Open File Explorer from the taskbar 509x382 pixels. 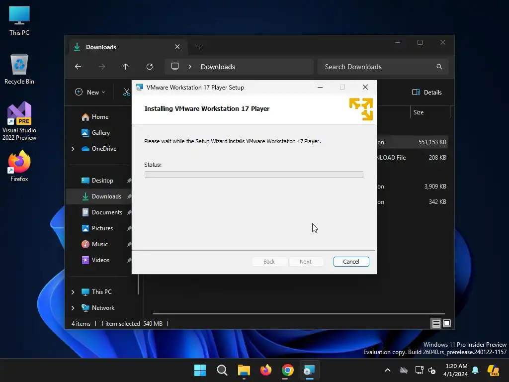[244, 370]
